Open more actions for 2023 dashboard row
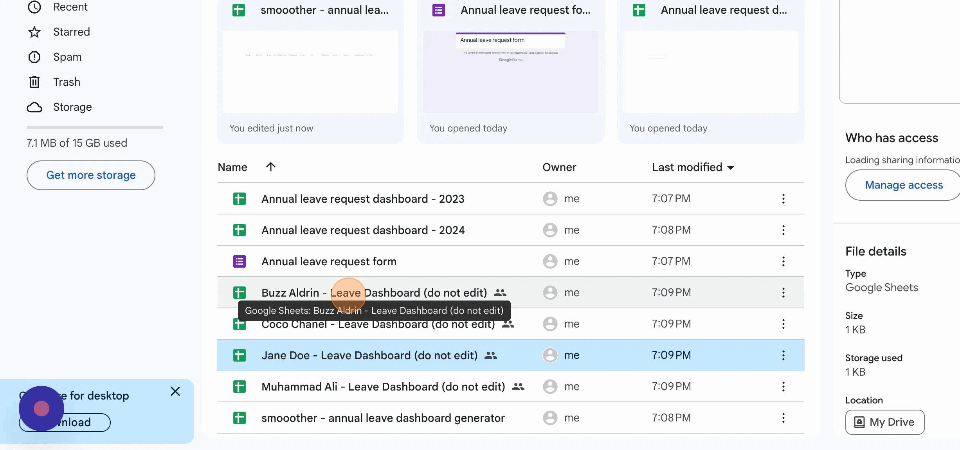The height and width of the screenshot is (450, 960). point(783,199)
